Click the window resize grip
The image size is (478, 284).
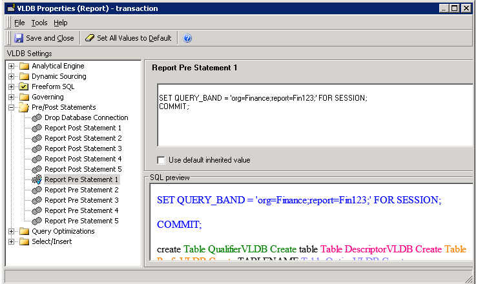468,279
